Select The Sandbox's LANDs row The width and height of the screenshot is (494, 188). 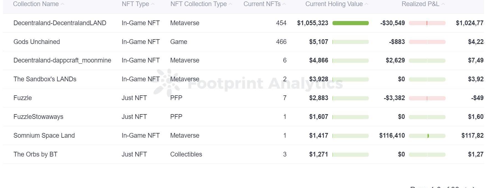(45, 79)
